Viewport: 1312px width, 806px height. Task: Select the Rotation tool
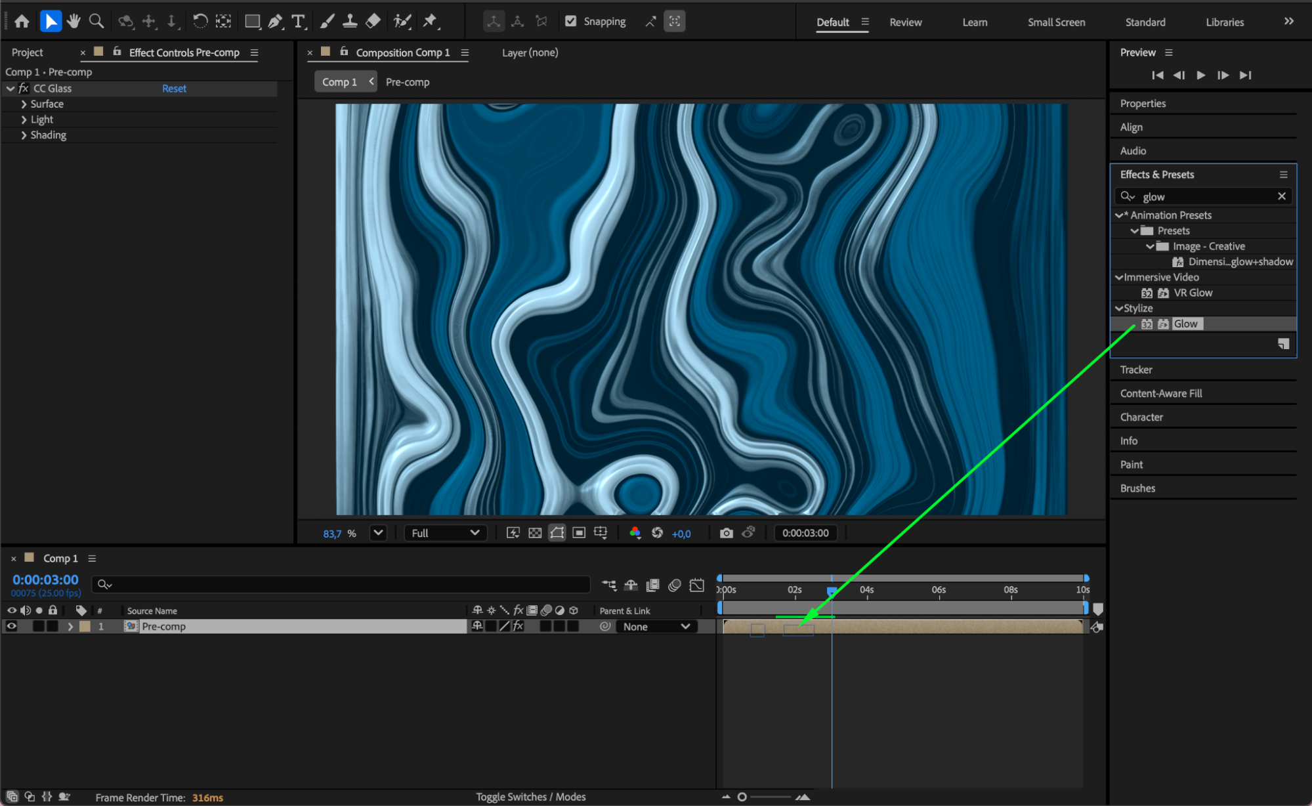tap(200, 21)
